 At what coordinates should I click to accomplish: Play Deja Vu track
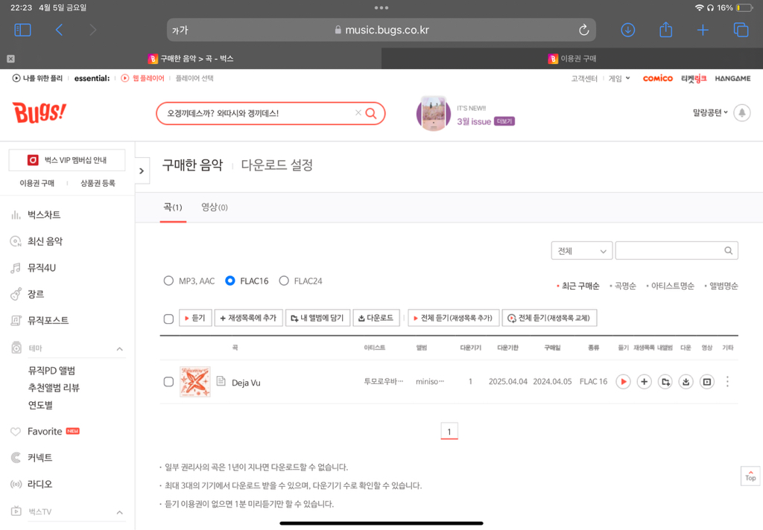[623, 382]
